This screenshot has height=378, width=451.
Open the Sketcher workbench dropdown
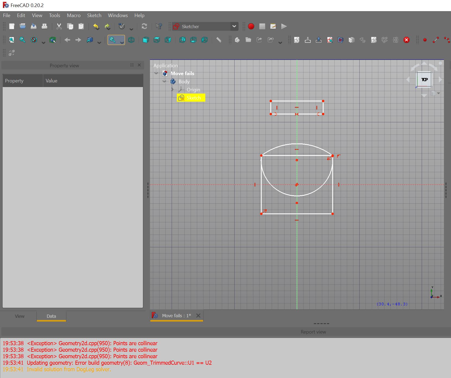tap(234, 26)
